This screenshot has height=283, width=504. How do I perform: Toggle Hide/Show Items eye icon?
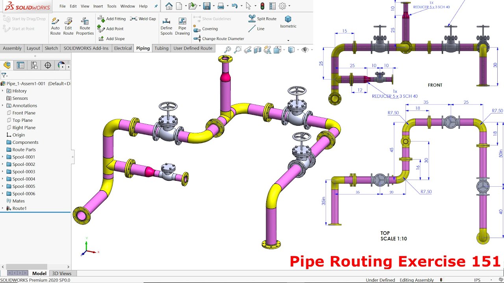(305, 50)
